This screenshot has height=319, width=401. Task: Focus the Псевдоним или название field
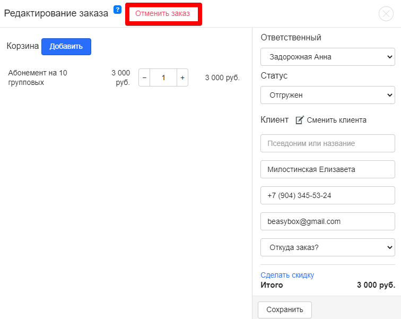(327, 143)
